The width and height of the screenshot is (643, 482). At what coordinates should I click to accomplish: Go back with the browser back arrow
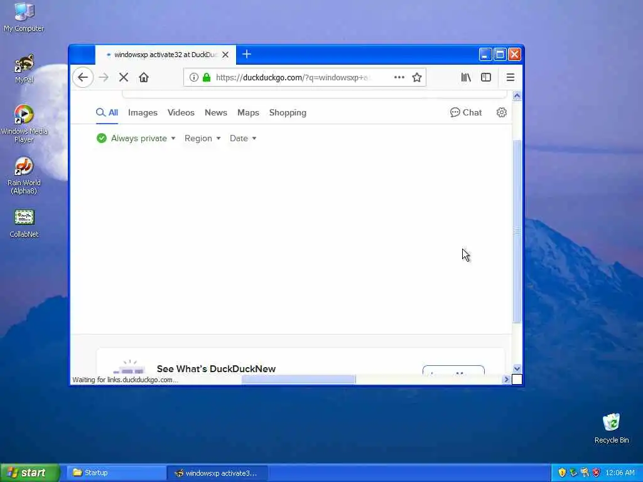pos(83,77)
